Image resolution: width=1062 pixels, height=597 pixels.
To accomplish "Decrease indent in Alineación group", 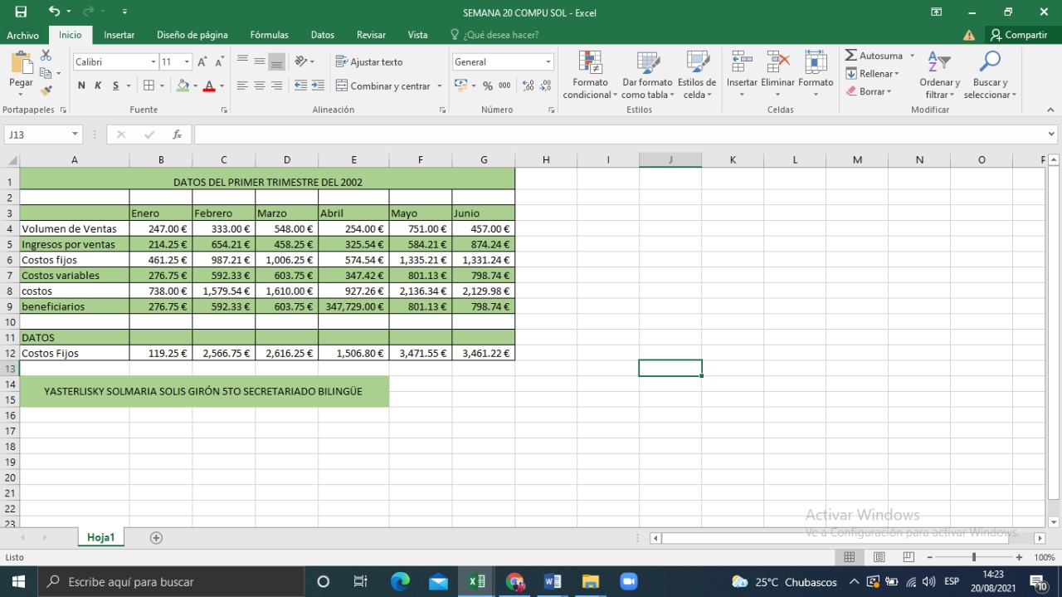I will 300,86.
